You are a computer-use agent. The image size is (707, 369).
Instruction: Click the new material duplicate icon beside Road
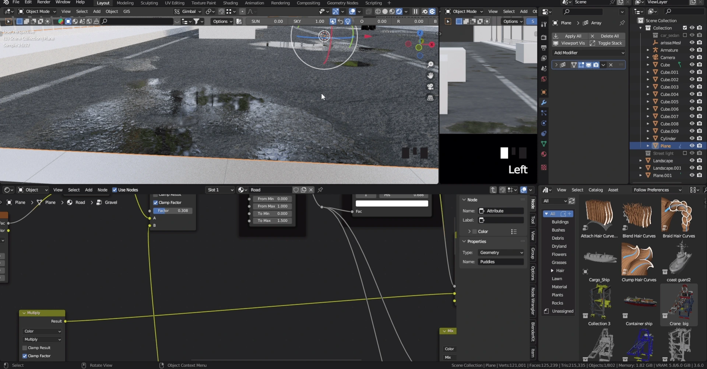pos(303,190)
